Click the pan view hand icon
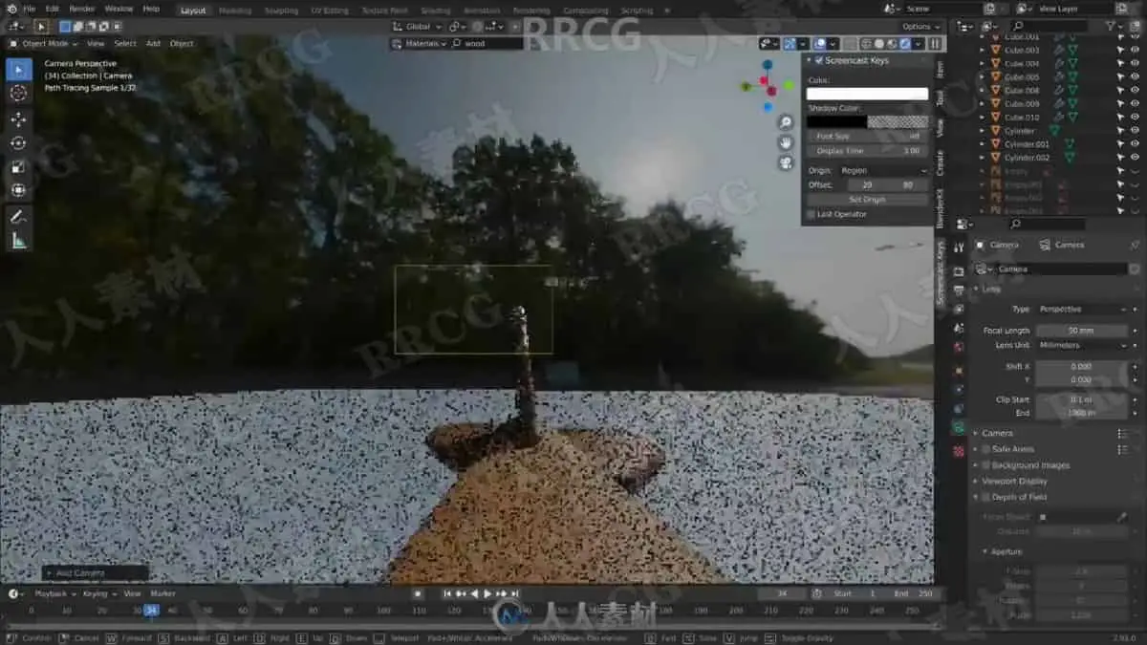Viewport: 1147px width, 645px height. (x=786, y=142)
